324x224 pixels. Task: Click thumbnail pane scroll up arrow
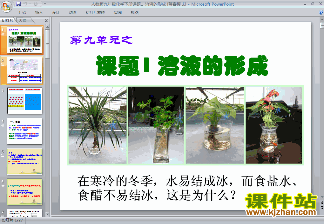pyautogui.click(x=48, y=27)
